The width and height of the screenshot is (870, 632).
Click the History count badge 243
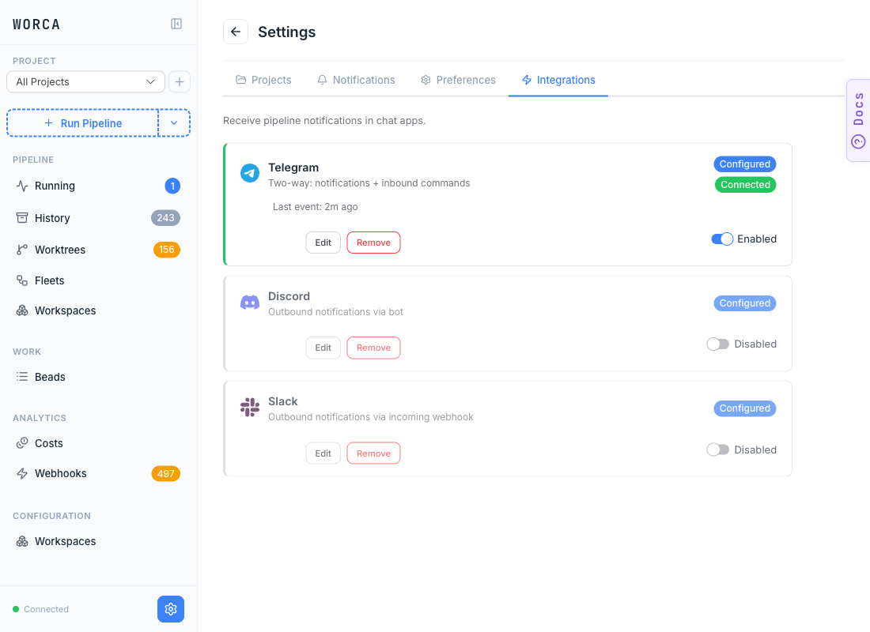(165, 218)
